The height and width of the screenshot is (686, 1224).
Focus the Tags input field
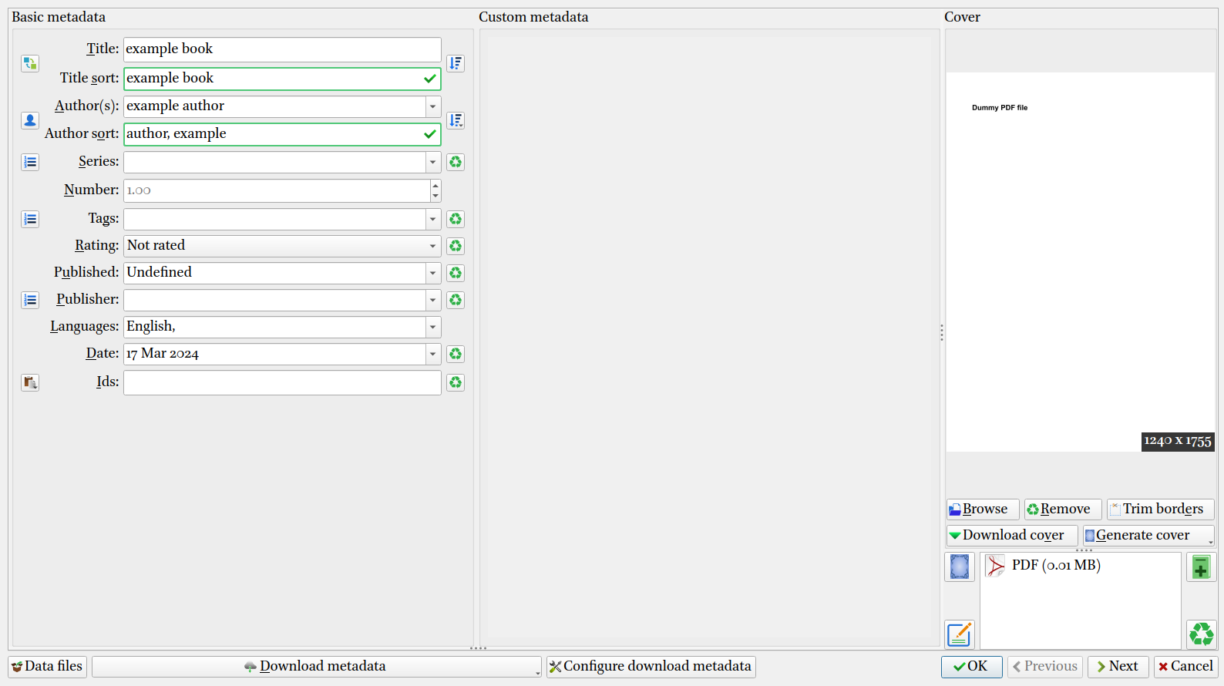point(274,219)
